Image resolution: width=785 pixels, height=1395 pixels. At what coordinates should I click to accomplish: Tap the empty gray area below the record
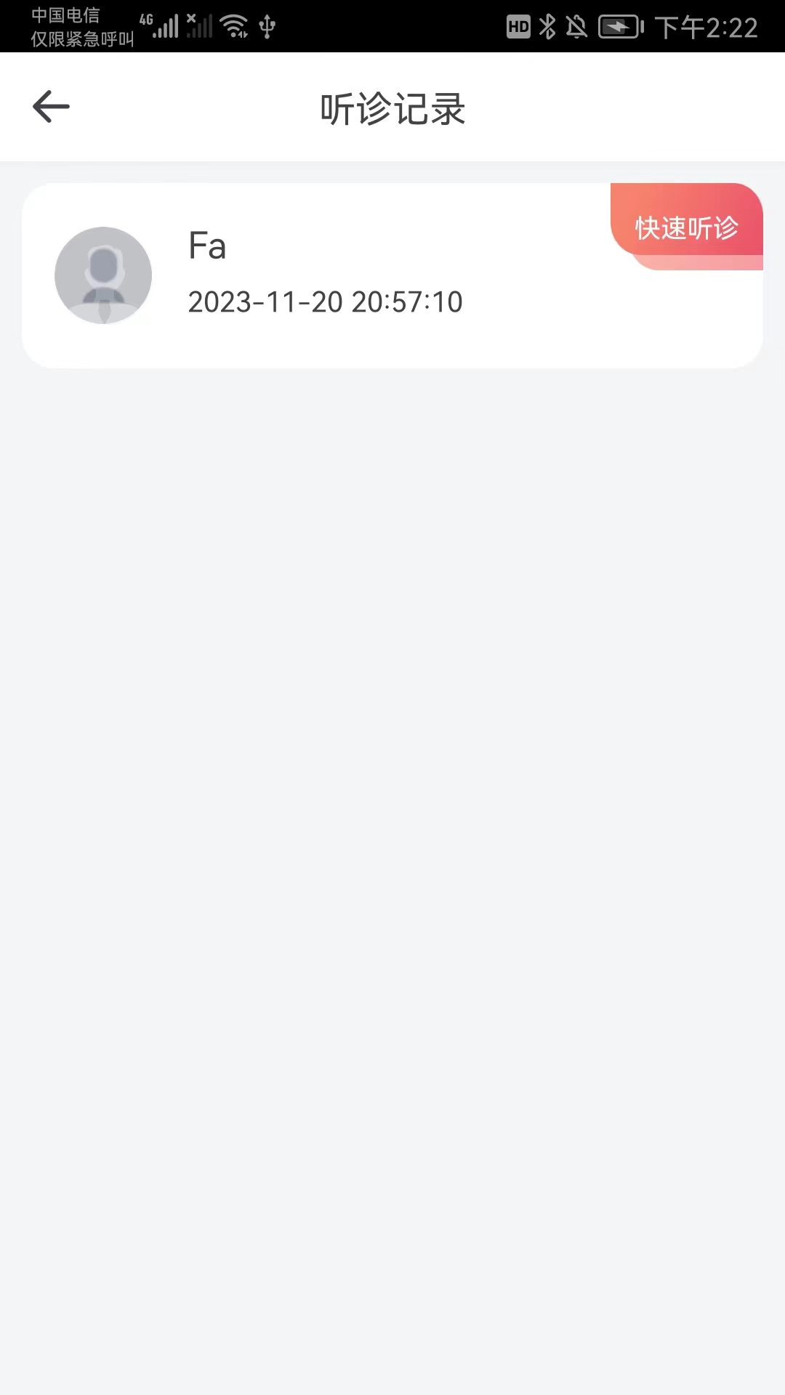click(392, 799)
